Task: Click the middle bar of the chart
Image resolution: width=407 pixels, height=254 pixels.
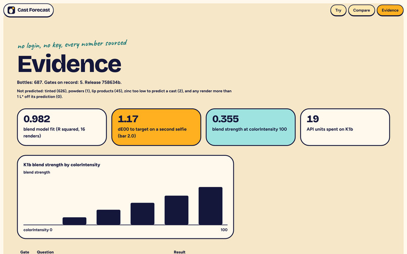Action: (x=142, y=214)
